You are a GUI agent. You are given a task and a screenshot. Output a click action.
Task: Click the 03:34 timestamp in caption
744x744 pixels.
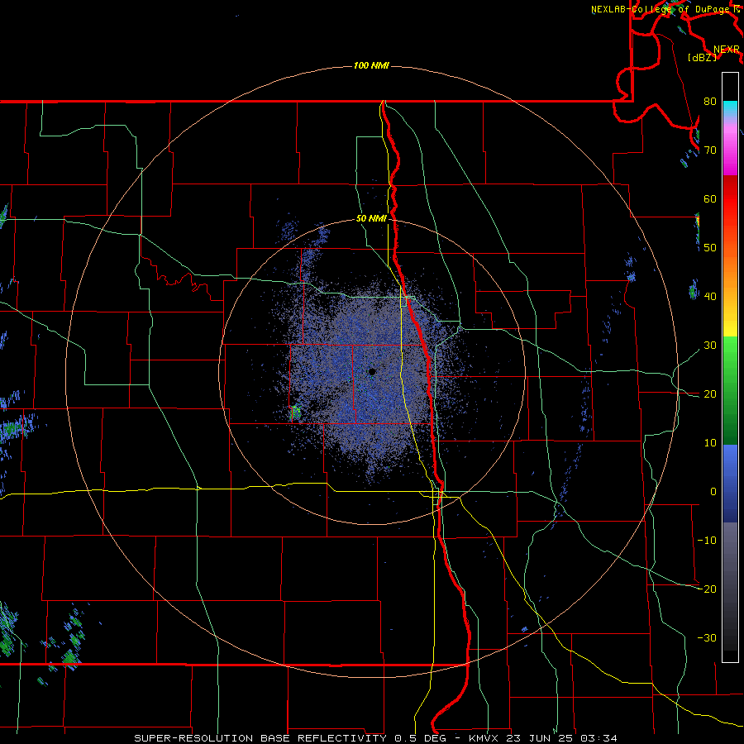pos(598,738)
